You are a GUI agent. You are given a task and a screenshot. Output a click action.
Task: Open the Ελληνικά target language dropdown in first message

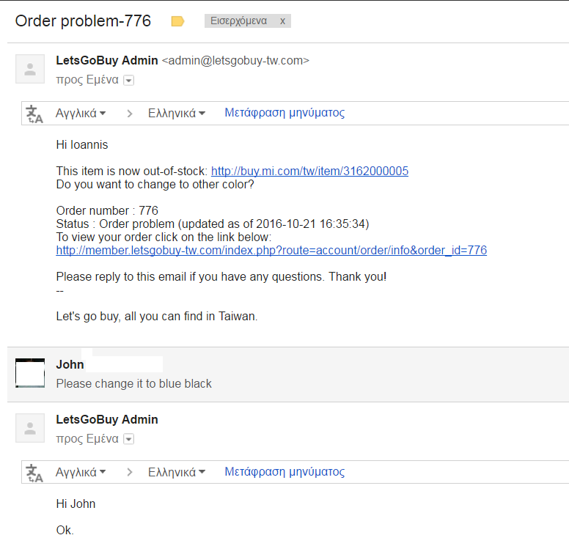click(176, 114)
